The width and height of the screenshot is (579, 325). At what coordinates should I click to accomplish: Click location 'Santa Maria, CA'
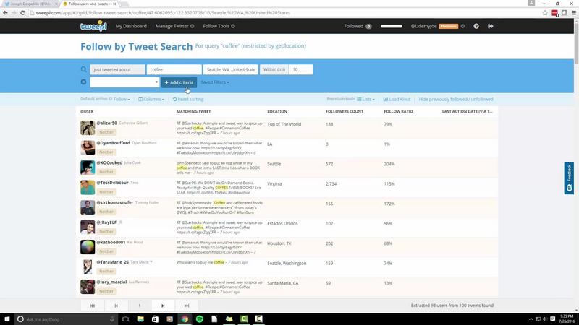point(282,283)
